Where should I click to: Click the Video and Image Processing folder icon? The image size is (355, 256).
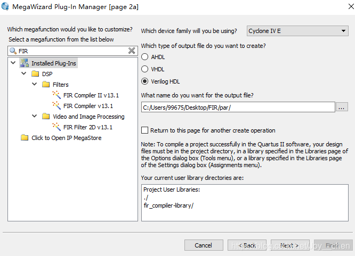point(46,116)
